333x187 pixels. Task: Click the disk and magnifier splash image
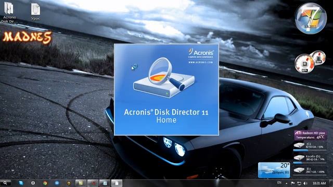[164, 78]
